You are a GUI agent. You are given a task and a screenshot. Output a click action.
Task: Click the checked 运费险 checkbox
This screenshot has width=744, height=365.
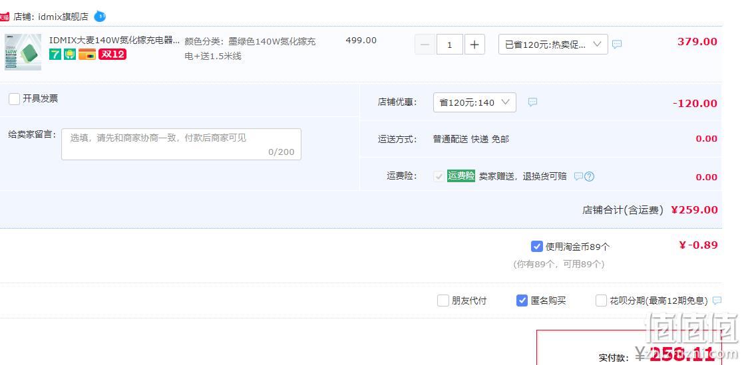coord(439,176)
